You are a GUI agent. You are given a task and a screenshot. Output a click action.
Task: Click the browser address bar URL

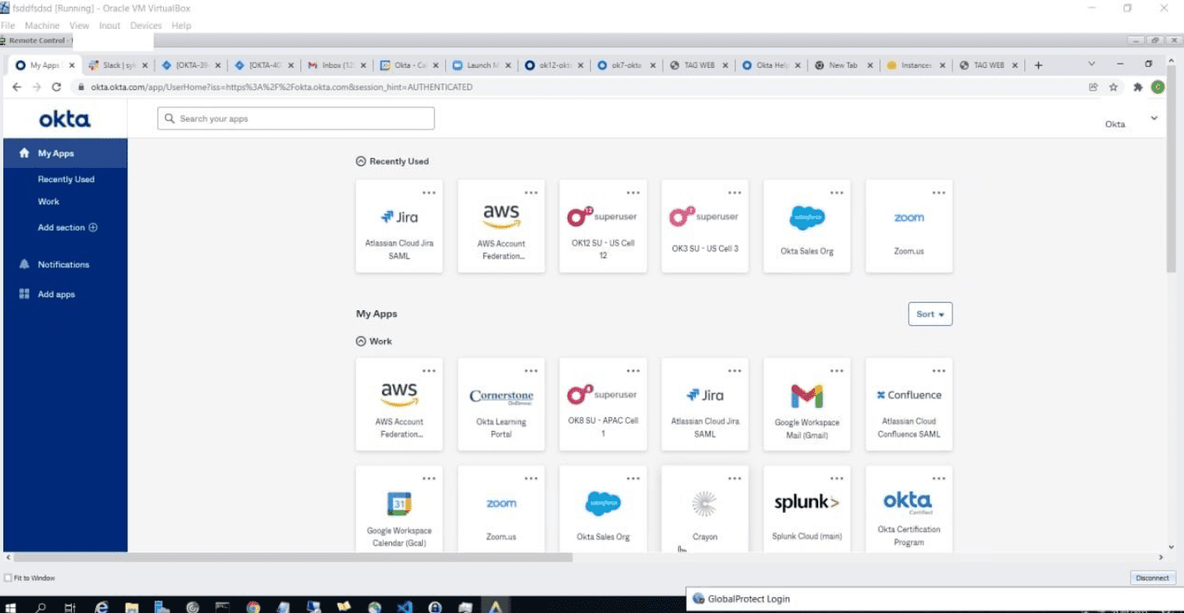point(281,87)
